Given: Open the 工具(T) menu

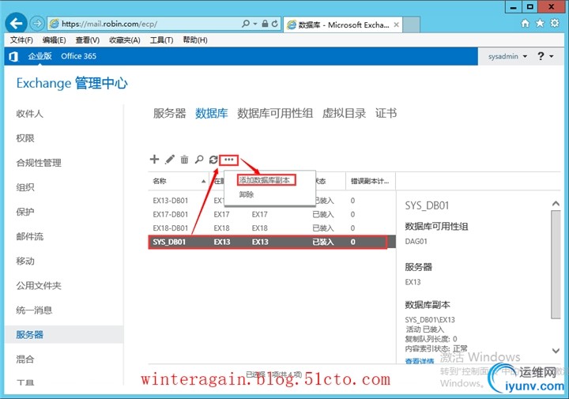Looking at the screenshot, I should tap(161, 40).
